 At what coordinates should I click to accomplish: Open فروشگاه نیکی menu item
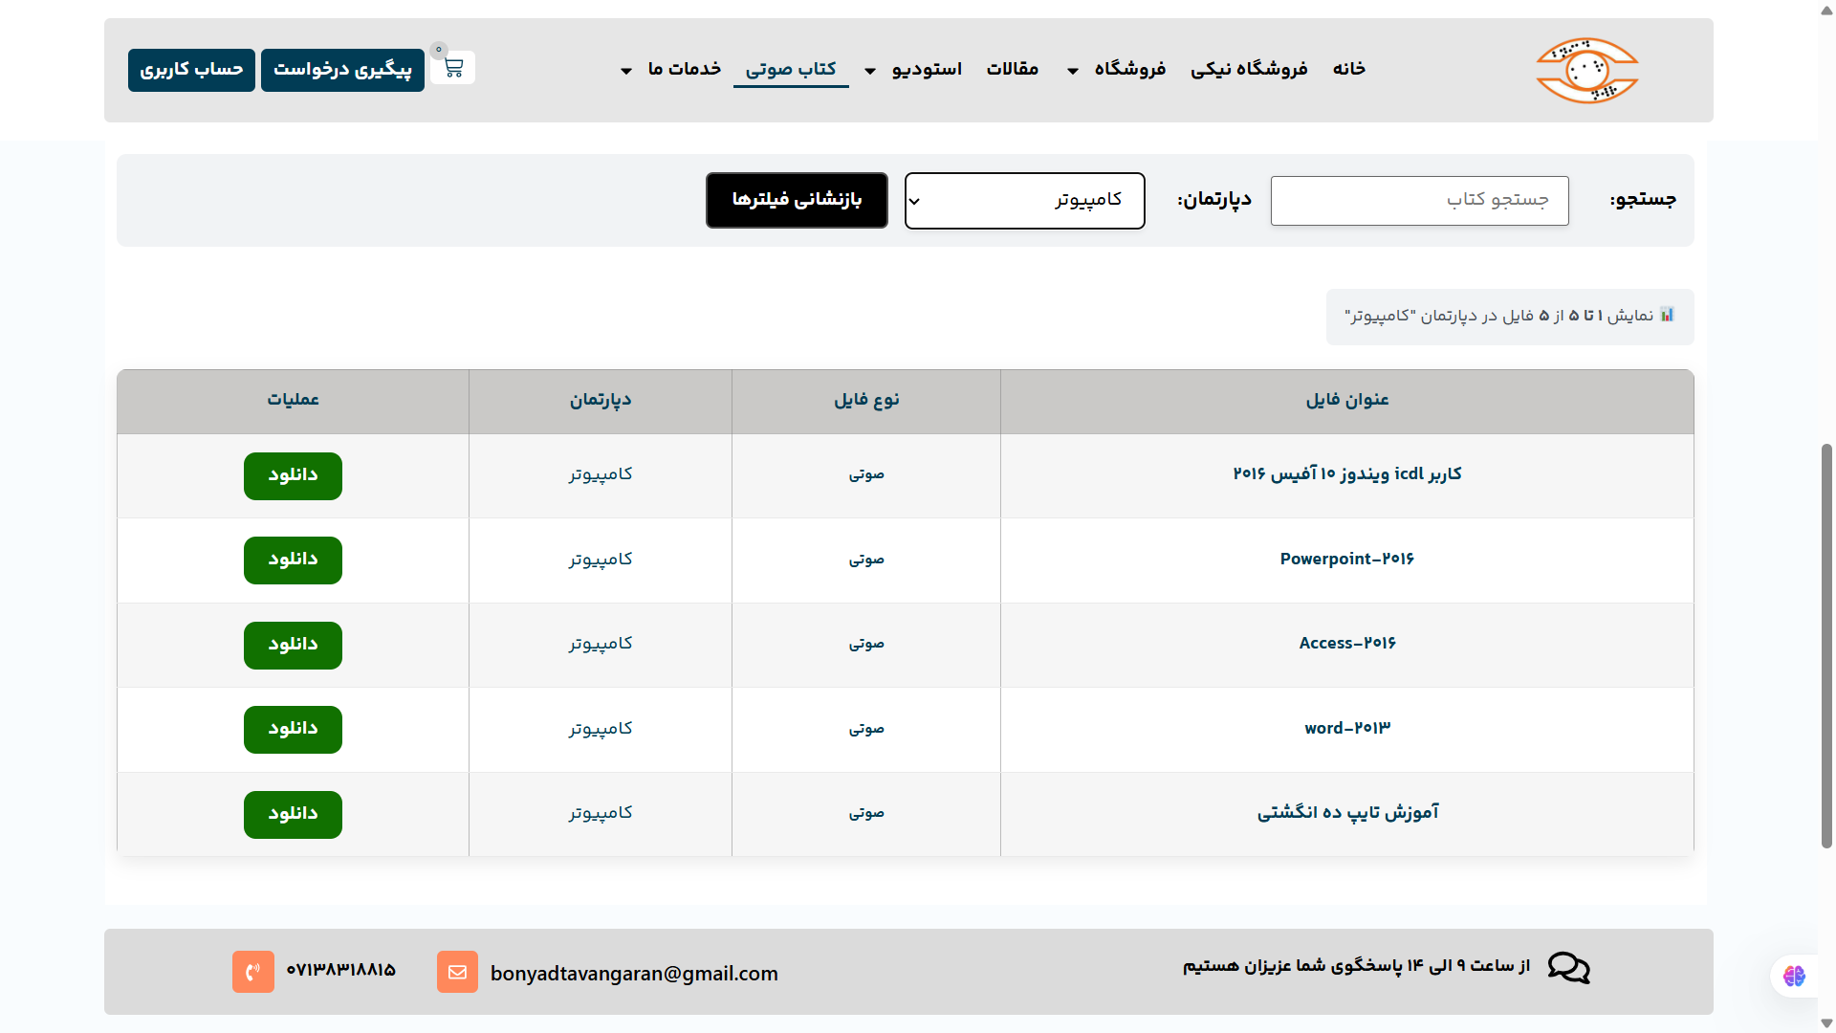[1249, 69]
